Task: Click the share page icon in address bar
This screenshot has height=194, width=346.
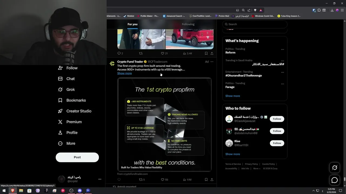Action: click(x=249, y=10)
